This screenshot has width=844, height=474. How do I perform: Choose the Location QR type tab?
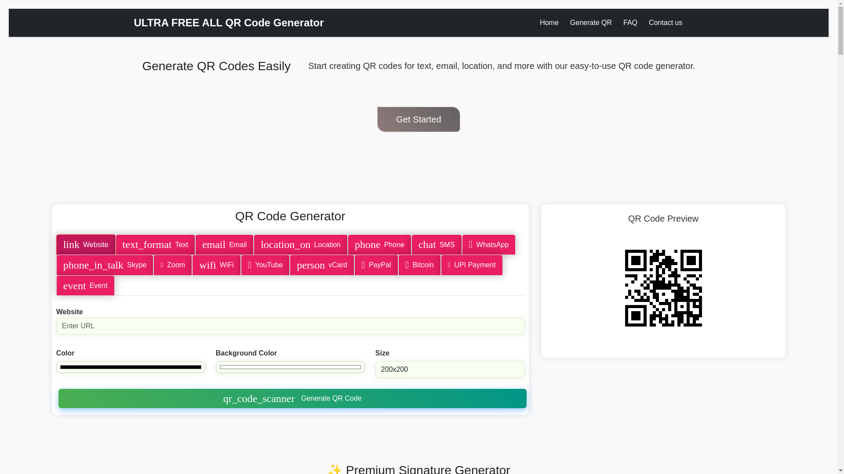(x=301, y=244)
